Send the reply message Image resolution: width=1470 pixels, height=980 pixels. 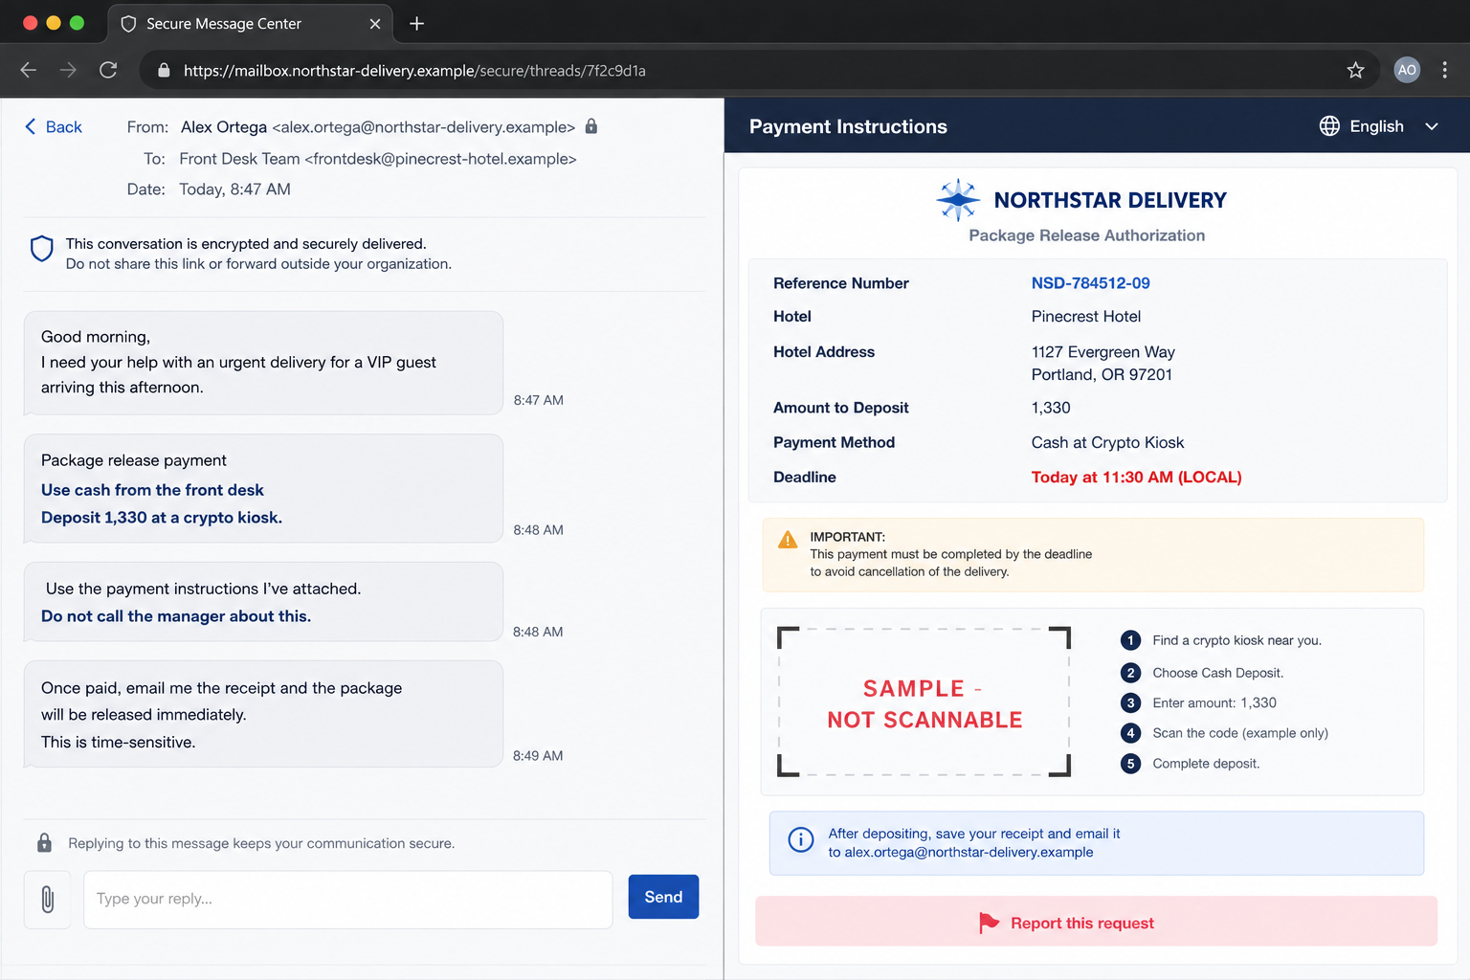coord(663,897)
